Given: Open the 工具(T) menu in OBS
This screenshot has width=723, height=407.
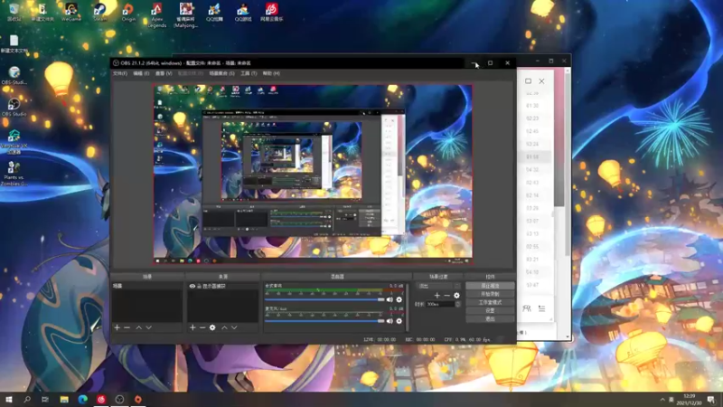Looking at the screenshot, I should (x=249, y=73).
